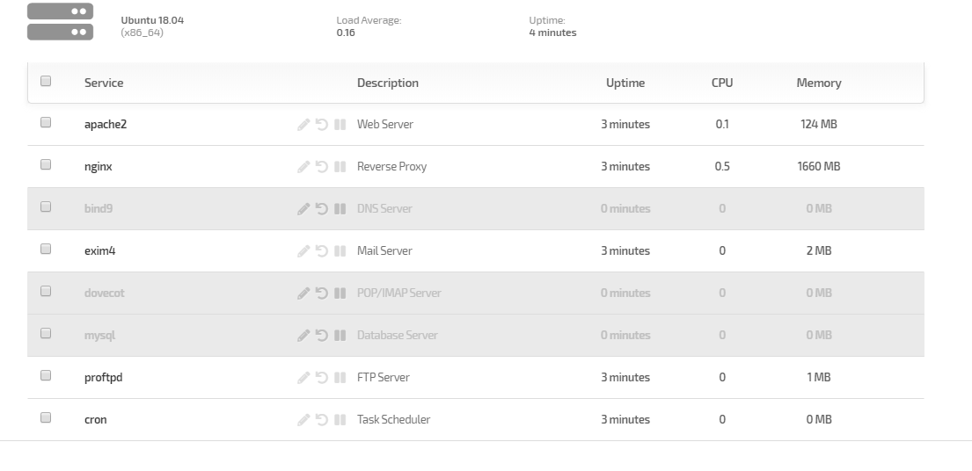Click the Memory column header

818,83
